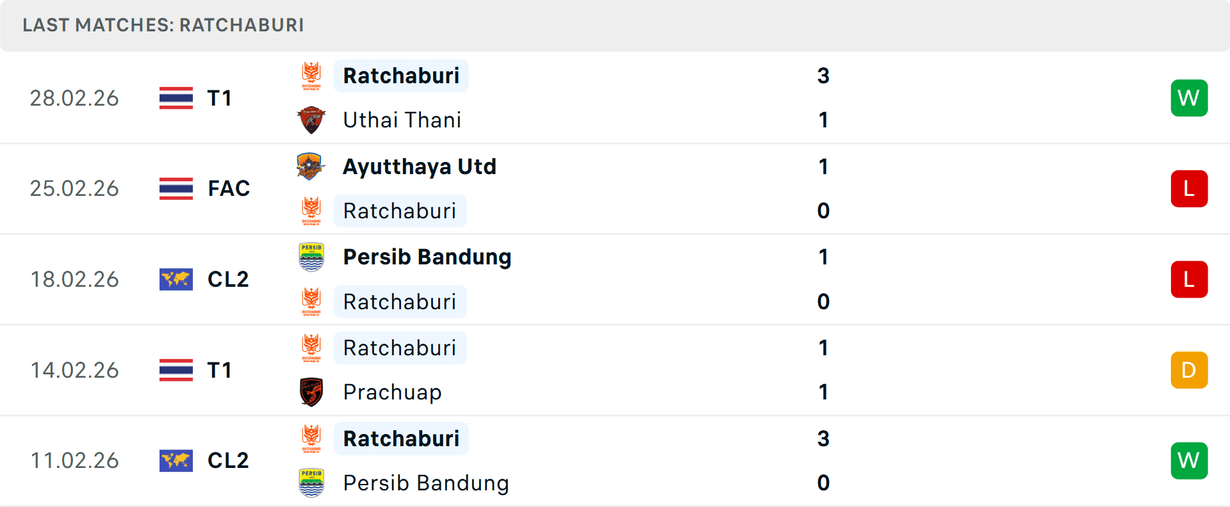Image resolution: width=1230 pixels, height=507 pixels.
Task: Click the green W result indicator on 11.02.26
Action: coord(1190,461)
